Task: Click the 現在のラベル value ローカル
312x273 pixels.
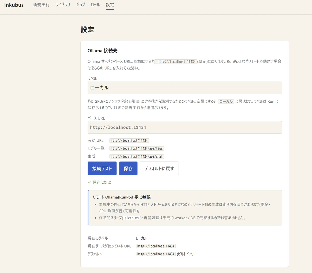Action: coord(141,238)
